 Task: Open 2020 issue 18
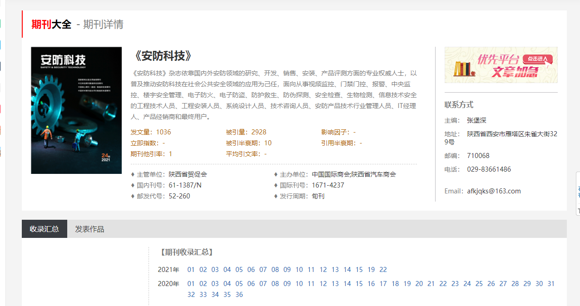(395, 284)
